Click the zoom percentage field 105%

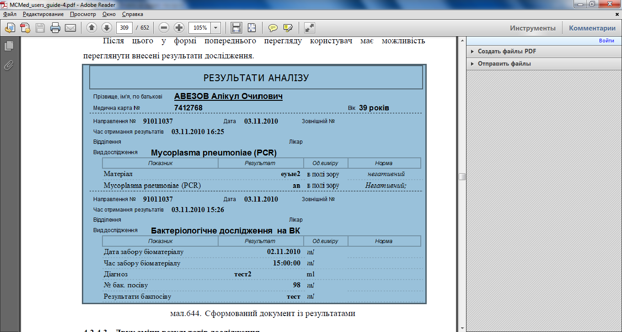(200, 28)
